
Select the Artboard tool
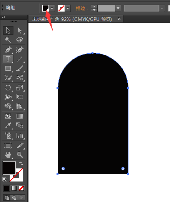point(8,146)
